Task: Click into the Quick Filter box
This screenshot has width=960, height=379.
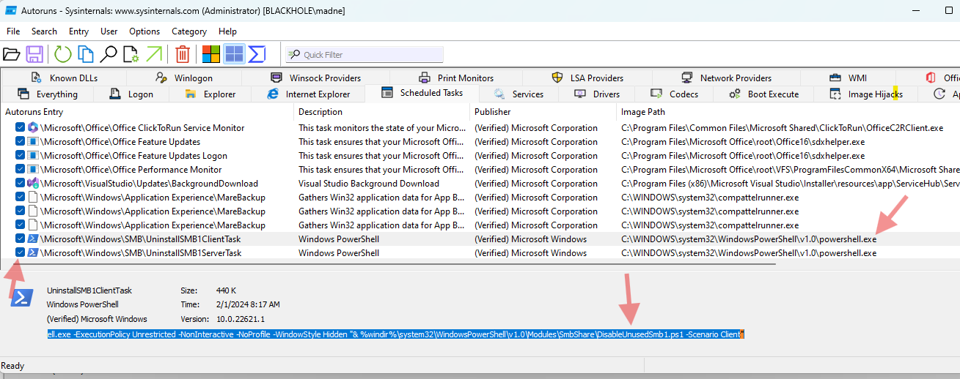Action: pyautogui.click(x=364, y=55)
